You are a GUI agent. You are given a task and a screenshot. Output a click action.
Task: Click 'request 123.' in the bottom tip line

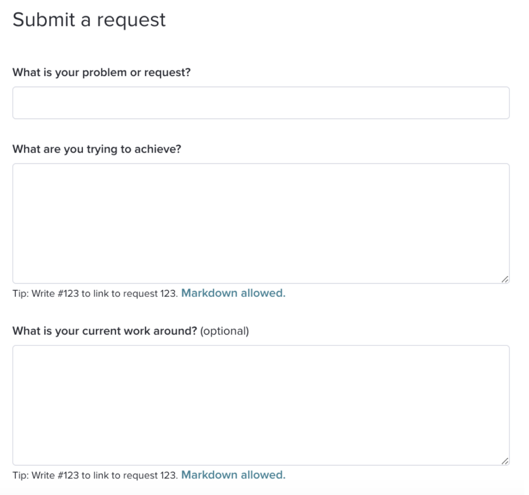tap(150, 475)
